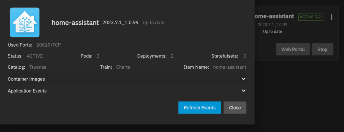The width and height of the screenshot is (344, 132).
Task: Select the 20810\TCP used port value
Action: (x=49, y=45)
